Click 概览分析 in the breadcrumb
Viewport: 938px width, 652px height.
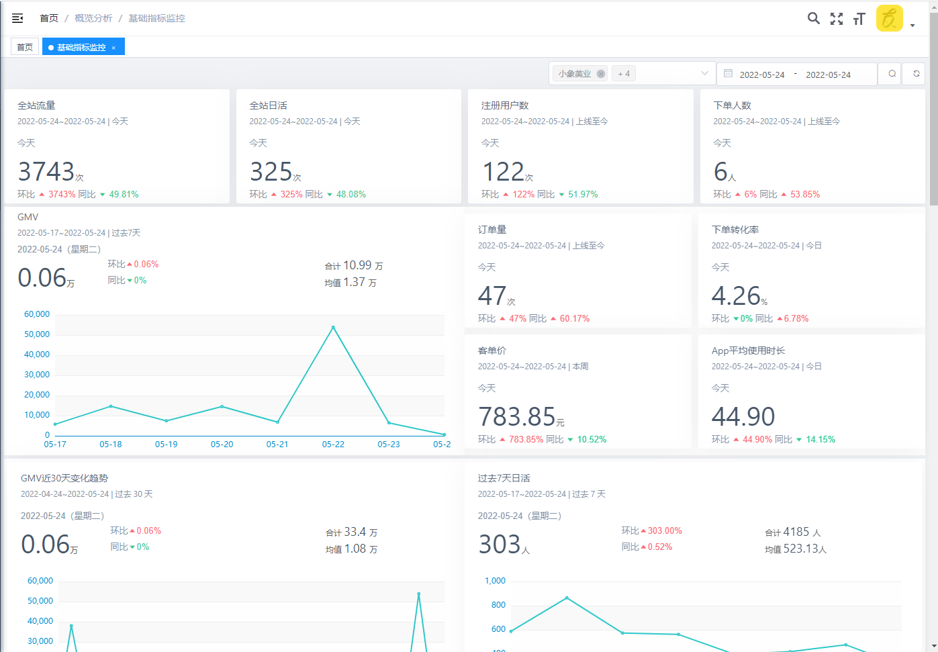click(x=93, y=18)
